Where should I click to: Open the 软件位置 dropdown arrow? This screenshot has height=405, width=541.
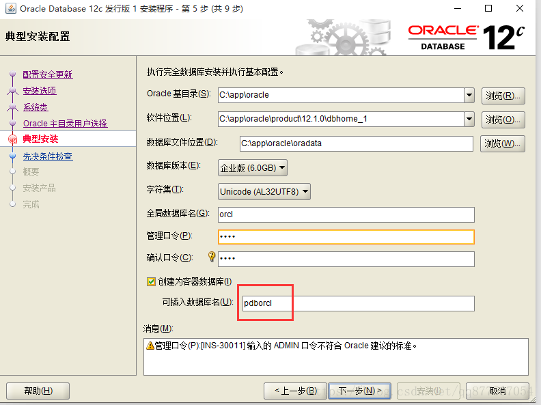tap(469, 119)
